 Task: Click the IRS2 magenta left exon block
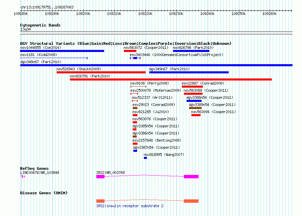[x=100, y=177]
